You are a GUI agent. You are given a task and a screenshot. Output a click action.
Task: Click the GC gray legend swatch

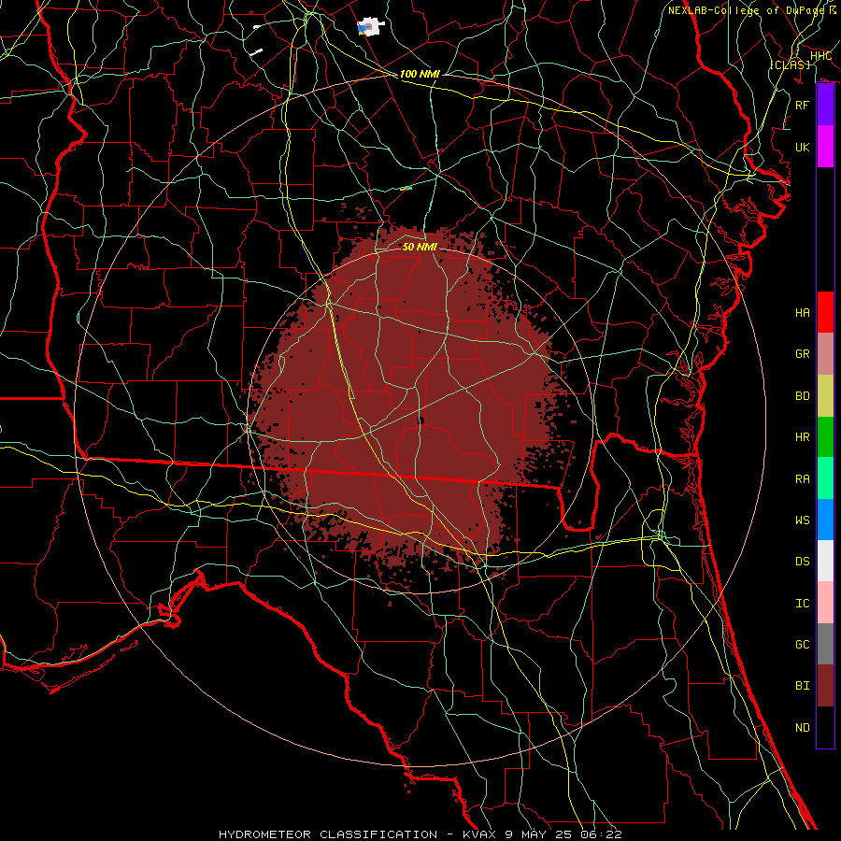click(825, 644)
